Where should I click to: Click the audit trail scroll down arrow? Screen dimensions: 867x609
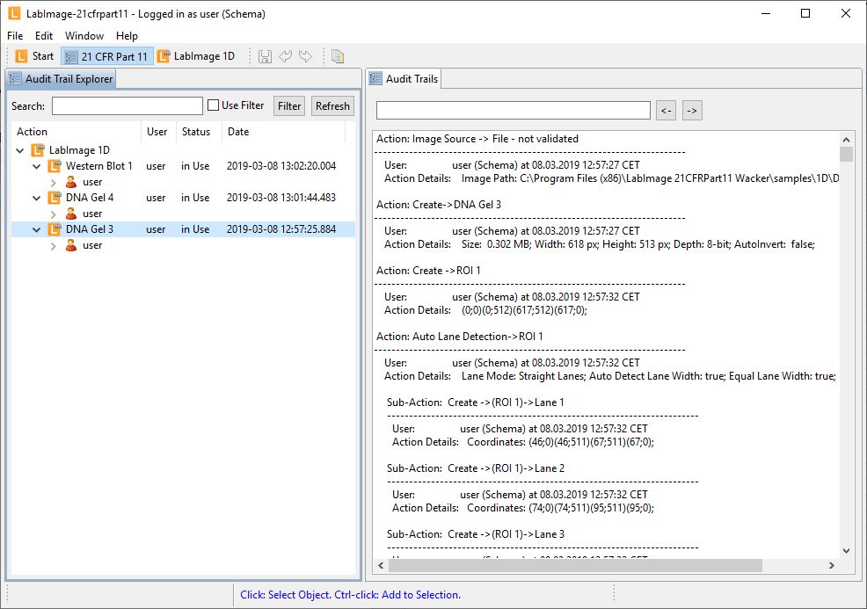click(x=846, y=551)
